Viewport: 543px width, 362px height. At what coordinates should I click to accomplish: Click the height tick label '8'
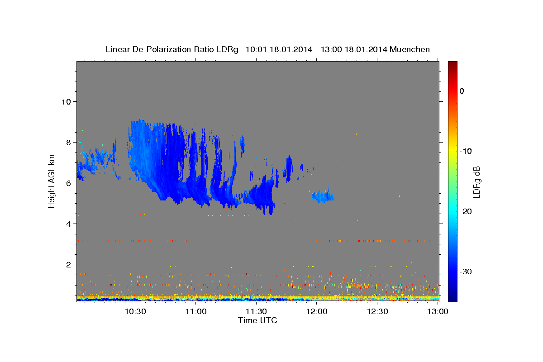coord(68,142)
